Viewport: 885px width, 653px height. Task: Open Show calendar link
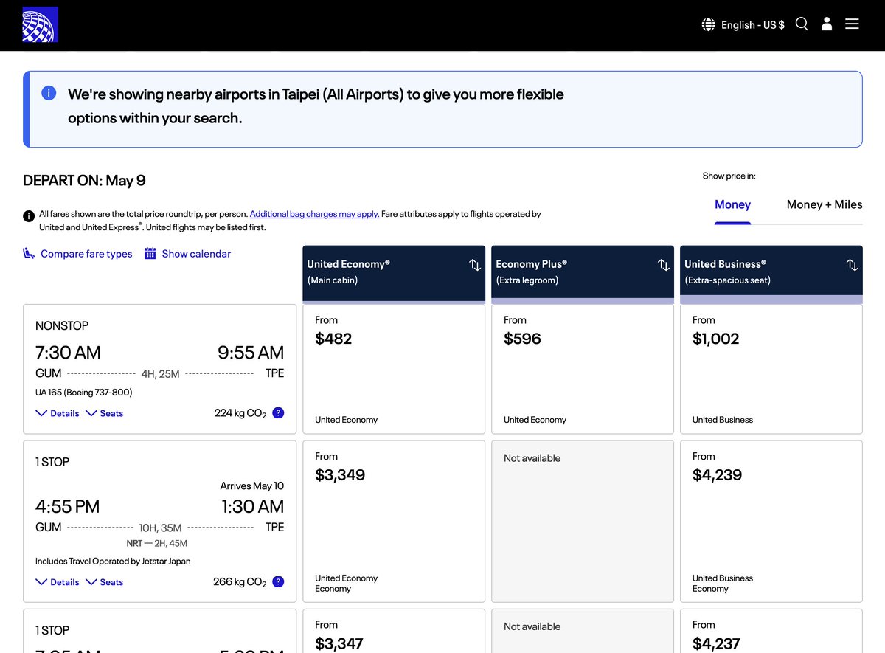click(196, 254)
